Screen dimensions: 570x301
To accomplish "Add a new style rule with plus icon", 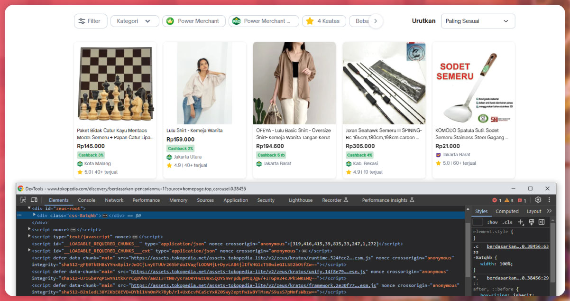I will coord(521,222).
